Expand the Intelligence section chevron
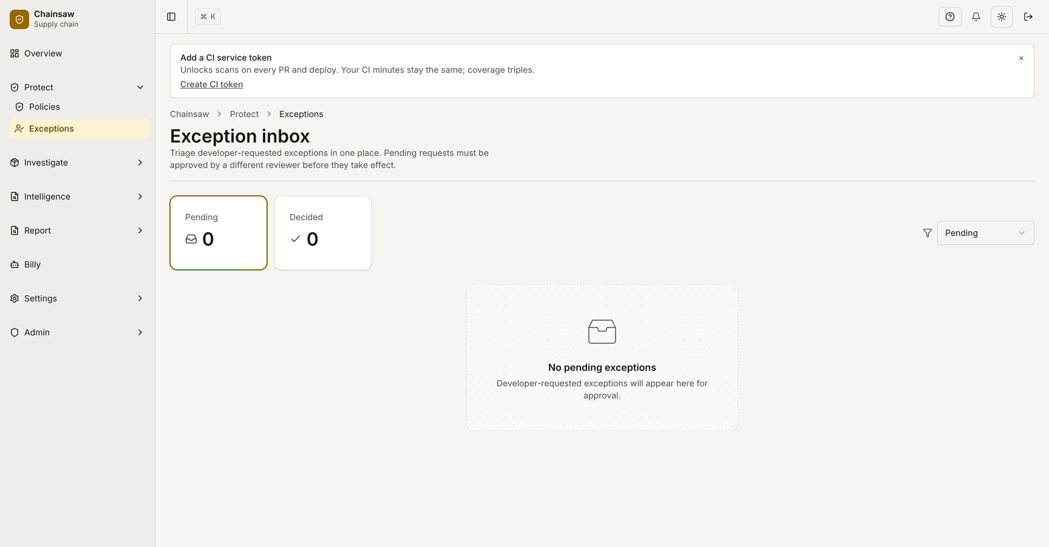1049x547 pixels. [x=140, y=196]
